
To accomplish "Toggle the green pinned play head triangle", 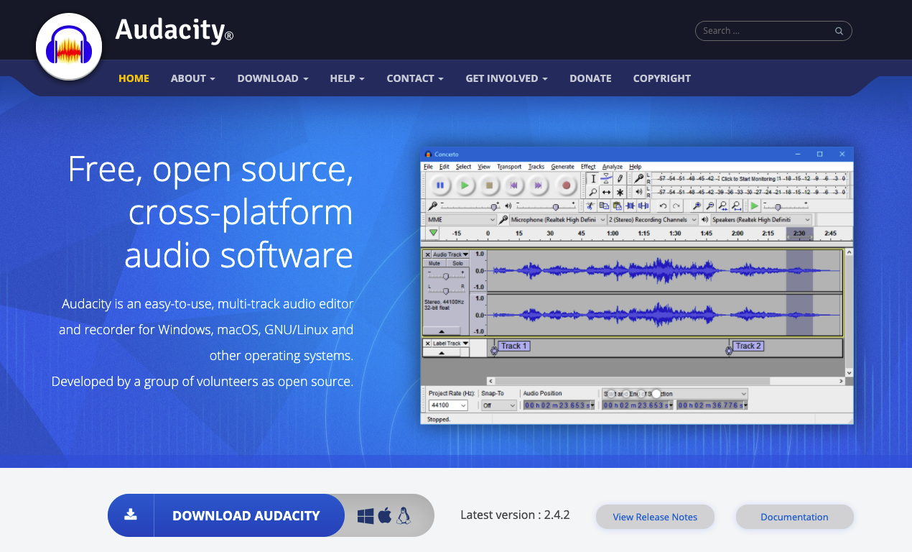I will tap(433, 233).
